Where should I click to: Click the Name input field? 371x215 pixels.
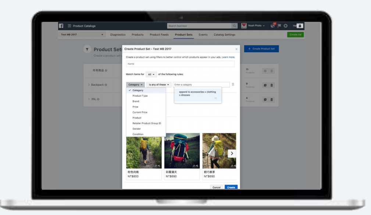tap(180, 64)
